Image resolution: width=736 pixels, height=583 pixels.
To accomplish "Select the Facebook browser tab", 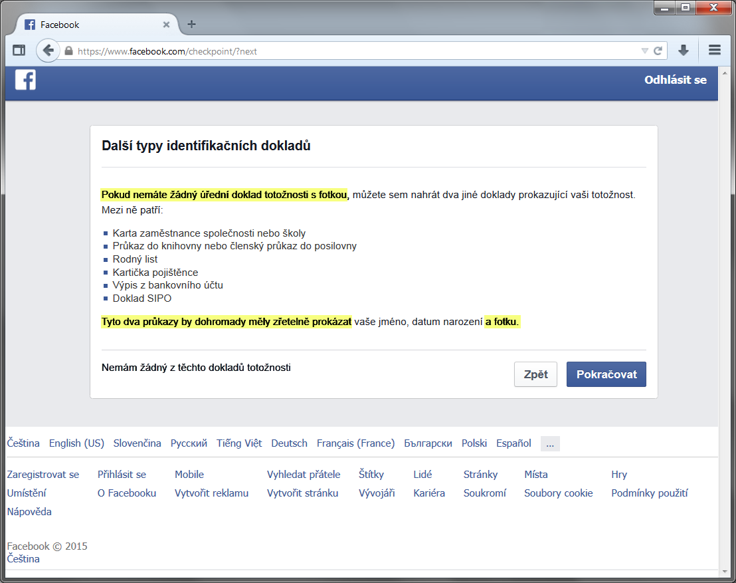I will [96, 25].
